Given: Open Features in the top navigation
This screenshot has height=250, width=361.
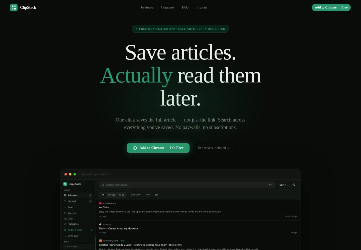Looking at the screenshot, I should coord(147,7).
